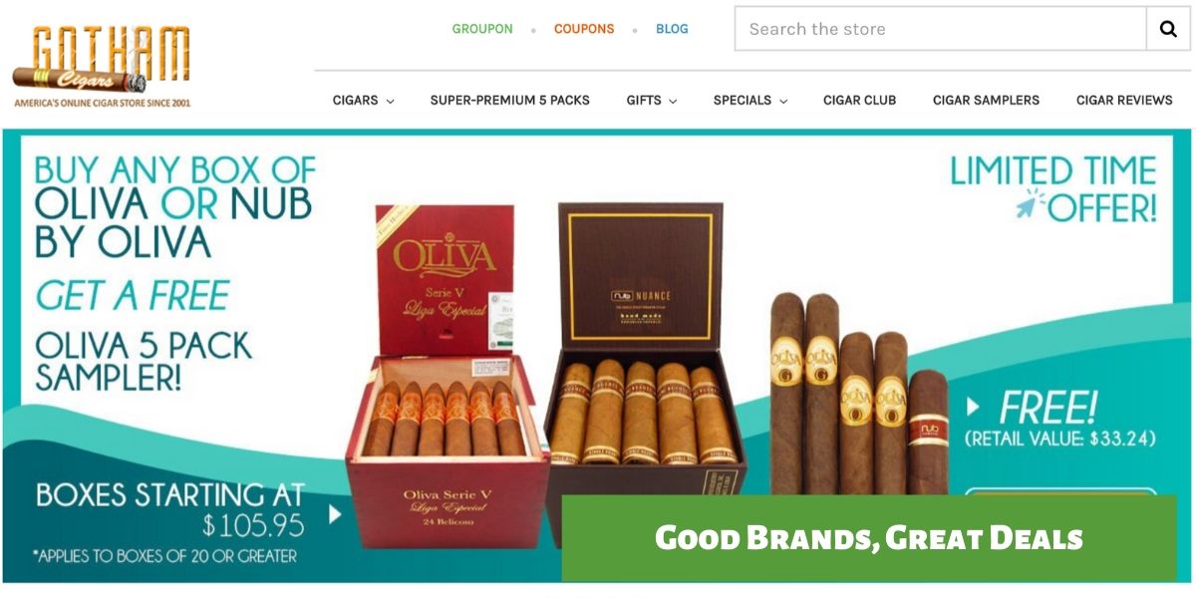The height and width of the screenshot is (598, 1196).
Task: Visit the Blog link
Action: coord(672,29)
